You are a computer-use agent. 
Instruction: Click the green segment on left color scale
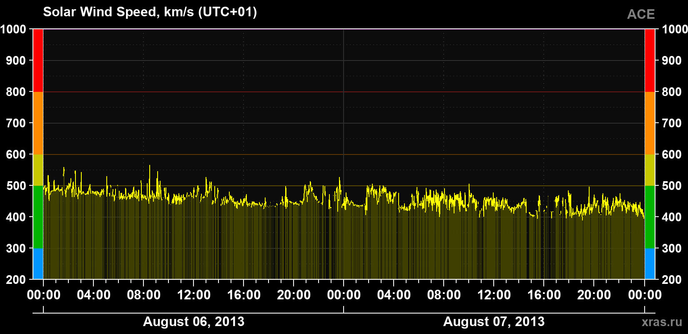coord(38,217)
